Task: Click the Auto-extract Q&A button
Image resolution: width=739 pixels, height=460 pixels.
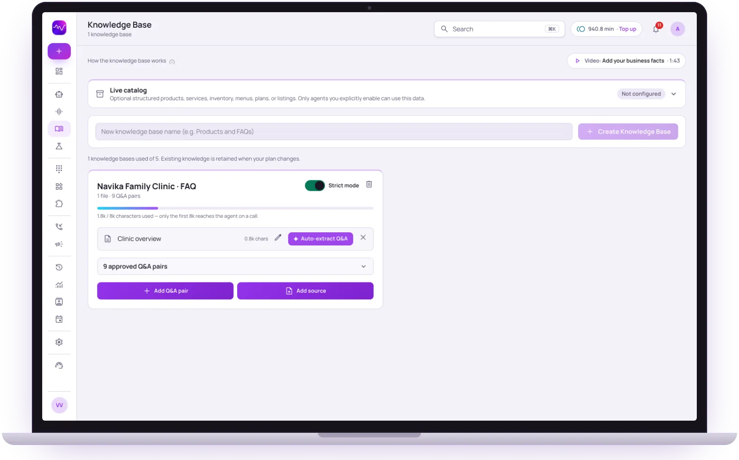Action: (320, 239)
